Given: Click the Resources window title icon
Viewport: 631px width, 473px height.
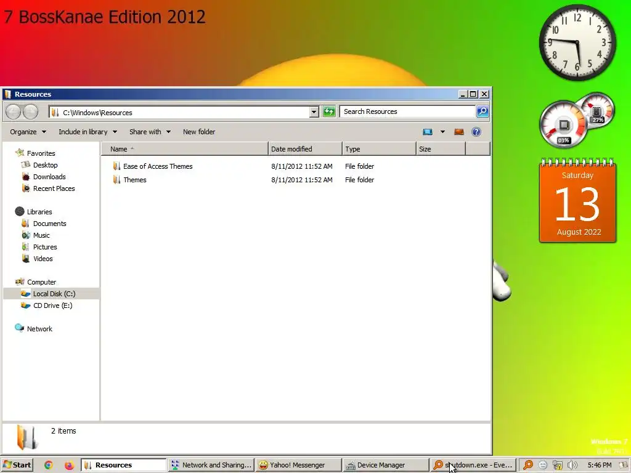Looking at the screenshot, I should click(7, 94).
